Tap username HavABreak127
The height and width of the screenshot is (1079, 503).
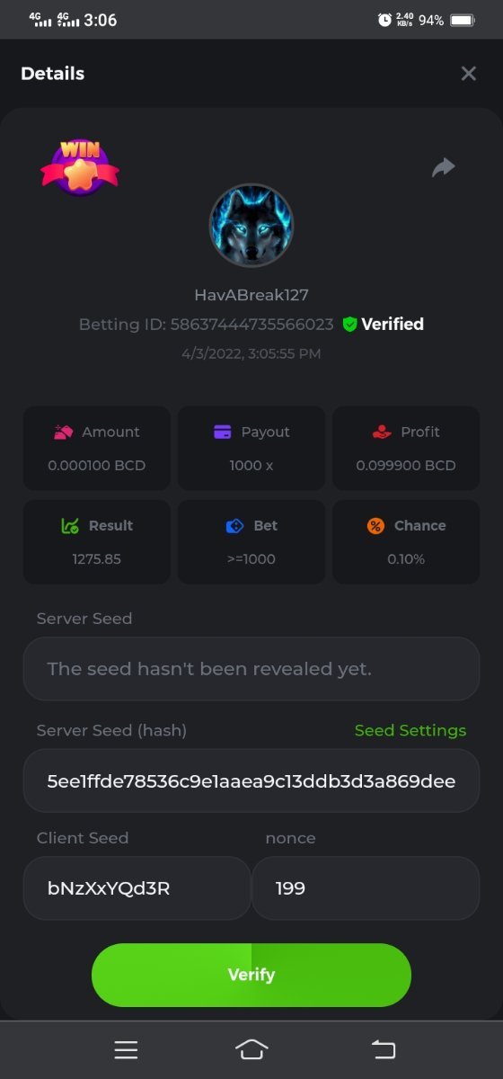pyautogui.click(x=251, y=295)
